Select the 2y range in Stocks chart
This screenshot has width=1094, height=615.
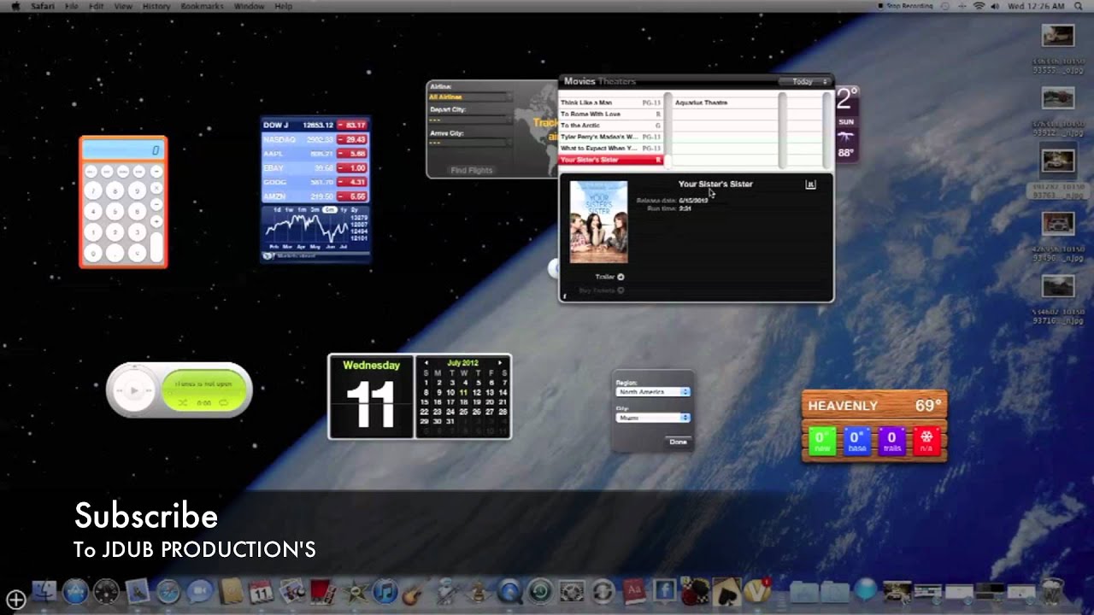355,209
